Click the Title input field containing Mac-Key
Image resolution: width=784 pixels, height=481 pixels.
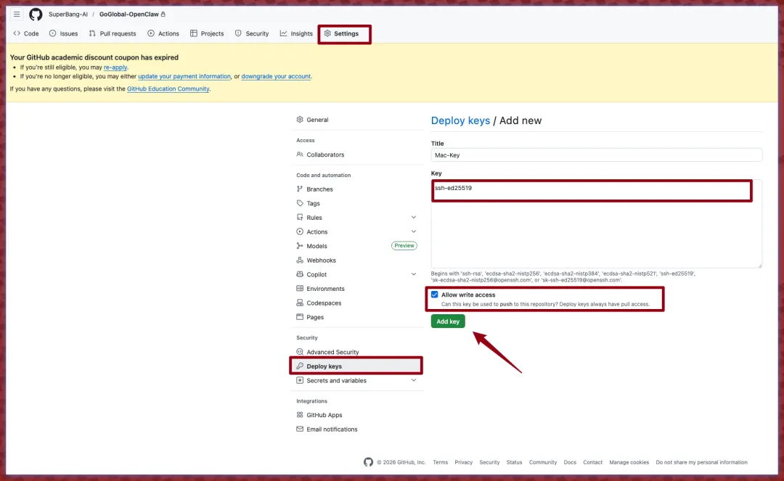597,155
